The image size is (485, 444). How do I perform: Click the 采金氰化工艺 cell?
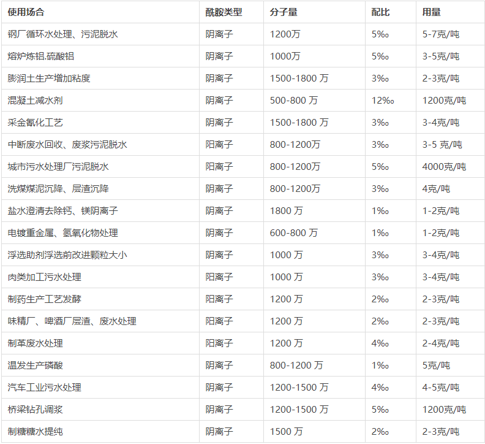click(x=36, y=123)
